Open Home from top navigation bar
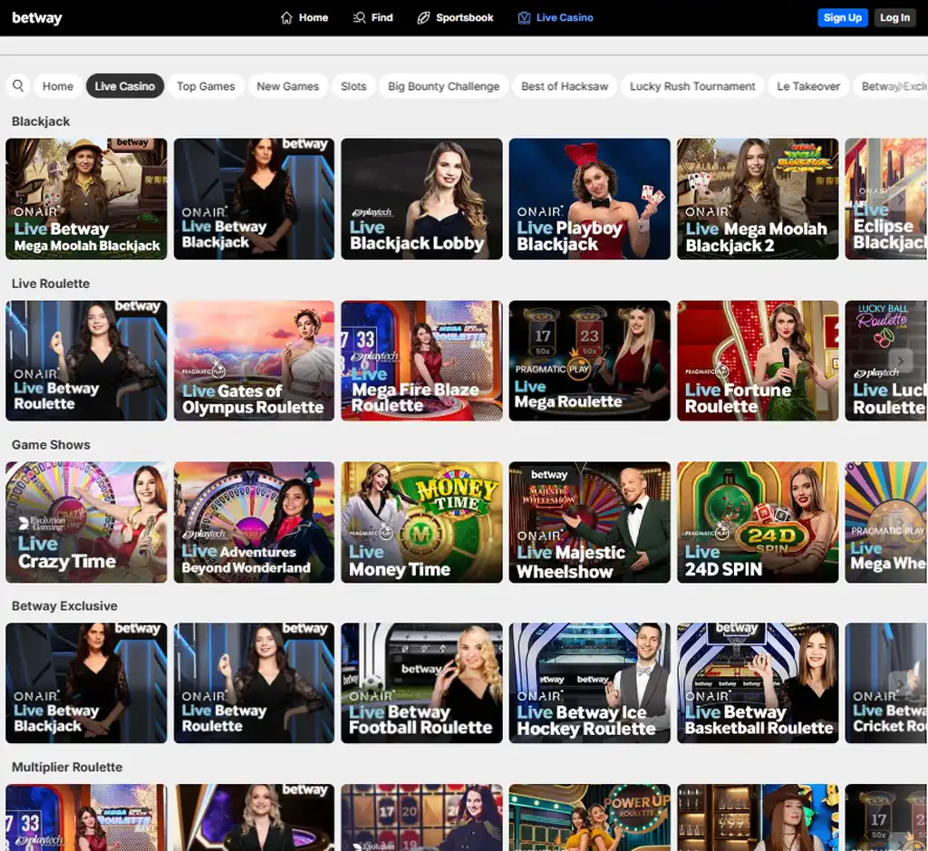The height and width of the screenshot is (851, 928). (304, 18)
